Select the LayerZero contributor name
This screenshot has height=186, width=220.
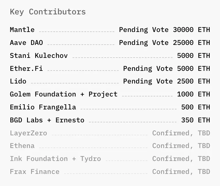[28, 133]
